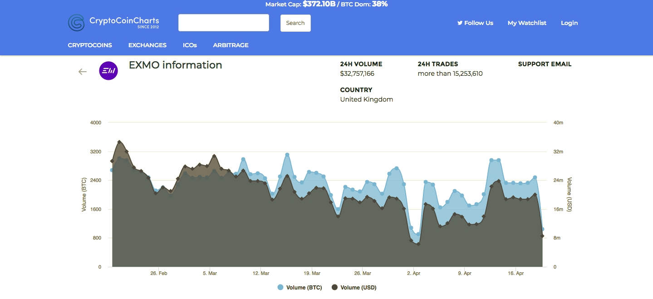
Task: Click the 26. Mar x-axis label
Action: (363, 273)
